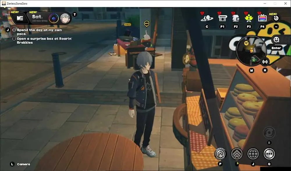Image resolution: width=291 pixels, height=171 pixels.
Task: Open the green emblem icon above F3
Action: [249, 18]
